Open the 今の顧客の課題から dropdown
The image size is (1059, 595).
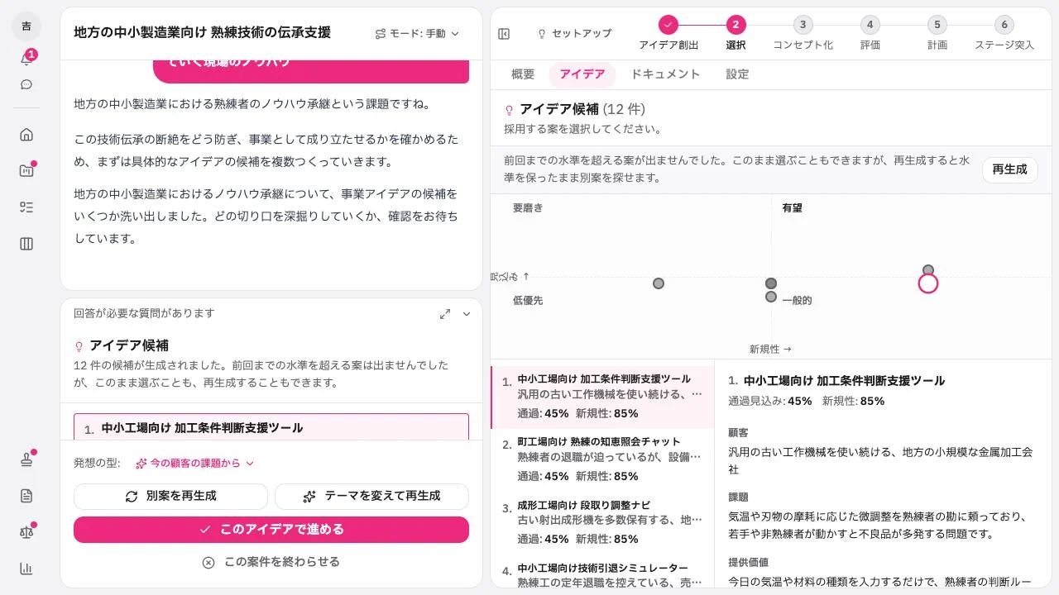(x=194, y=464)
